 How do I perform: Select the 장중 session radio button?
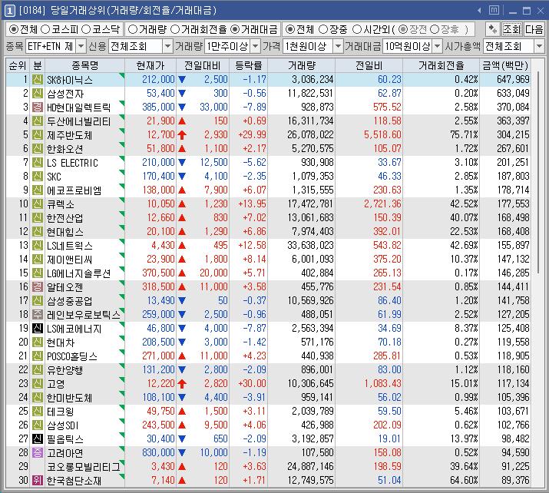coord(323,29)
